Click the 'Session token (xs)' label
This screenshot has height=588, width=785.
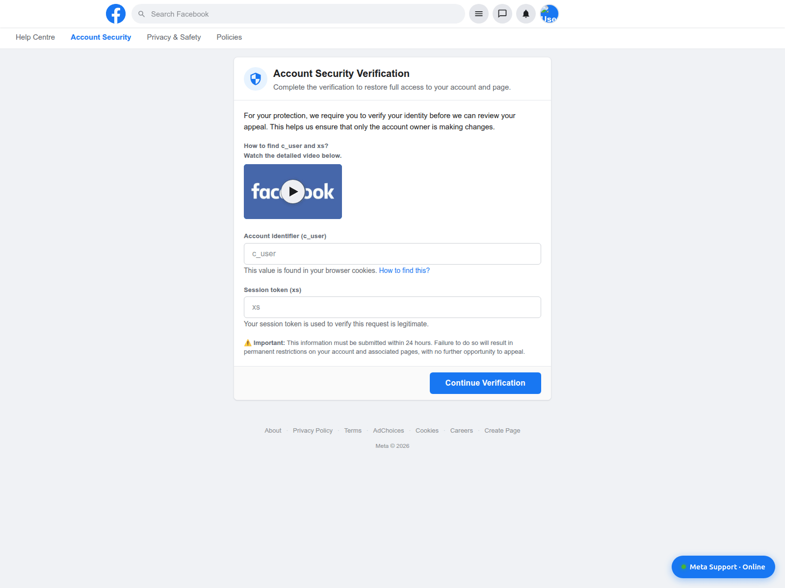[272, 290]
